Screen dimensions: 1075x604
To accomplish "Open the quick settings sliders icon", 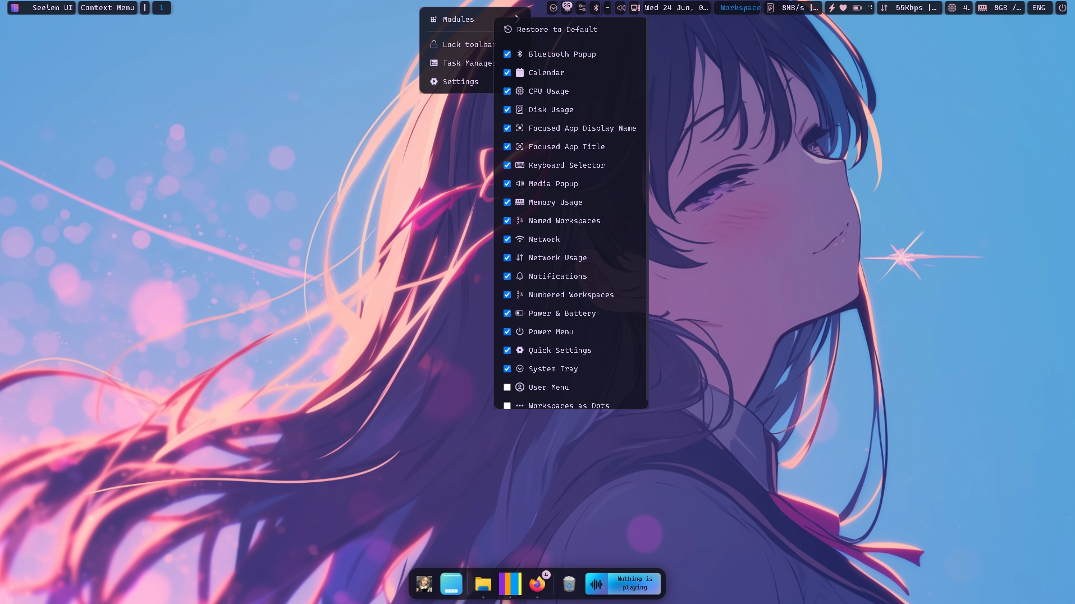I will (582, 8).
